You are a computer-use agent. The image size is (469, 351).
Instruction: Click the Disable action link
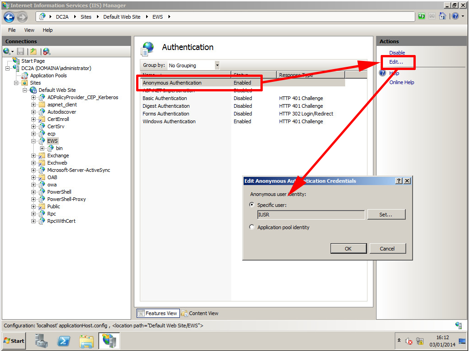tap(397, 53)
